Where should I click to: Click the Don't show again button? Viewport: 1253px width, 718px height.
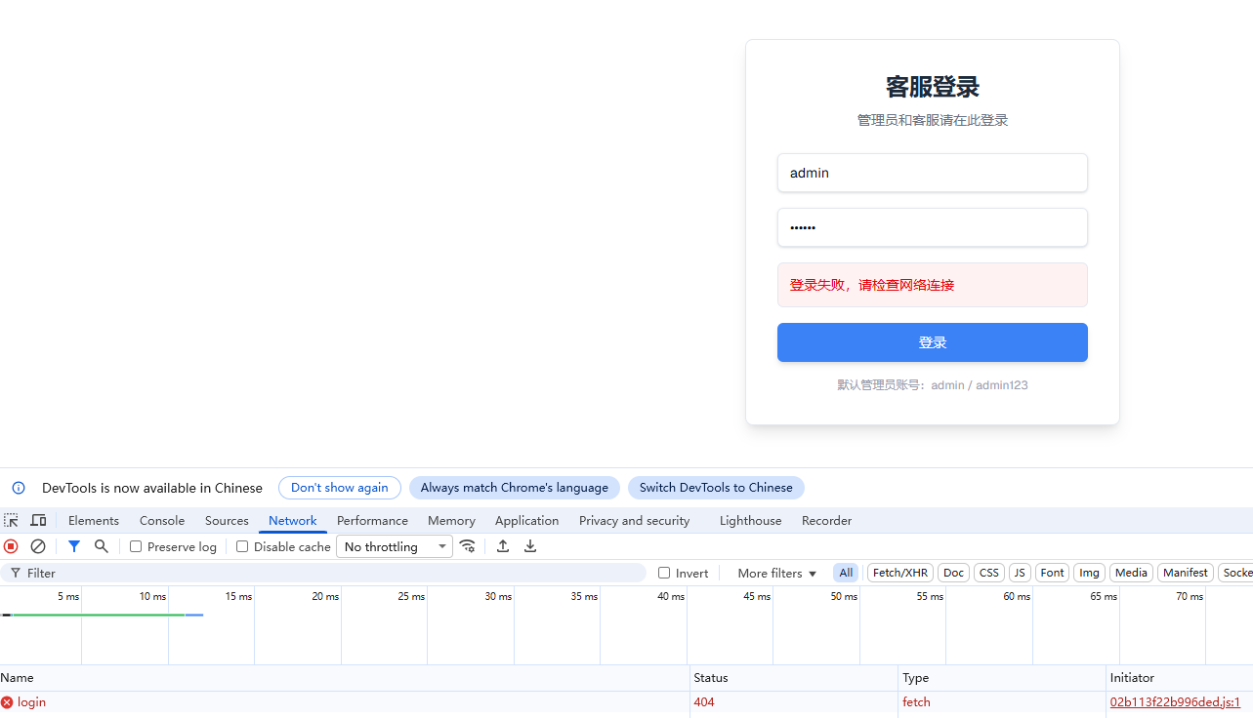coord(340,488)
